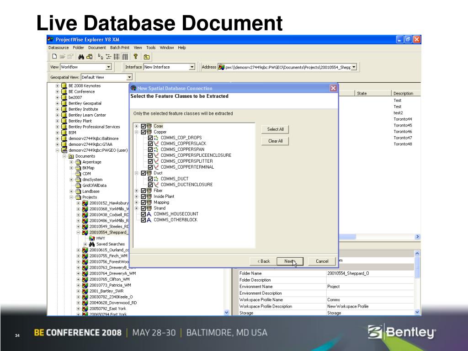Close the New Spatial Database Connection dialog

[333, 88]
